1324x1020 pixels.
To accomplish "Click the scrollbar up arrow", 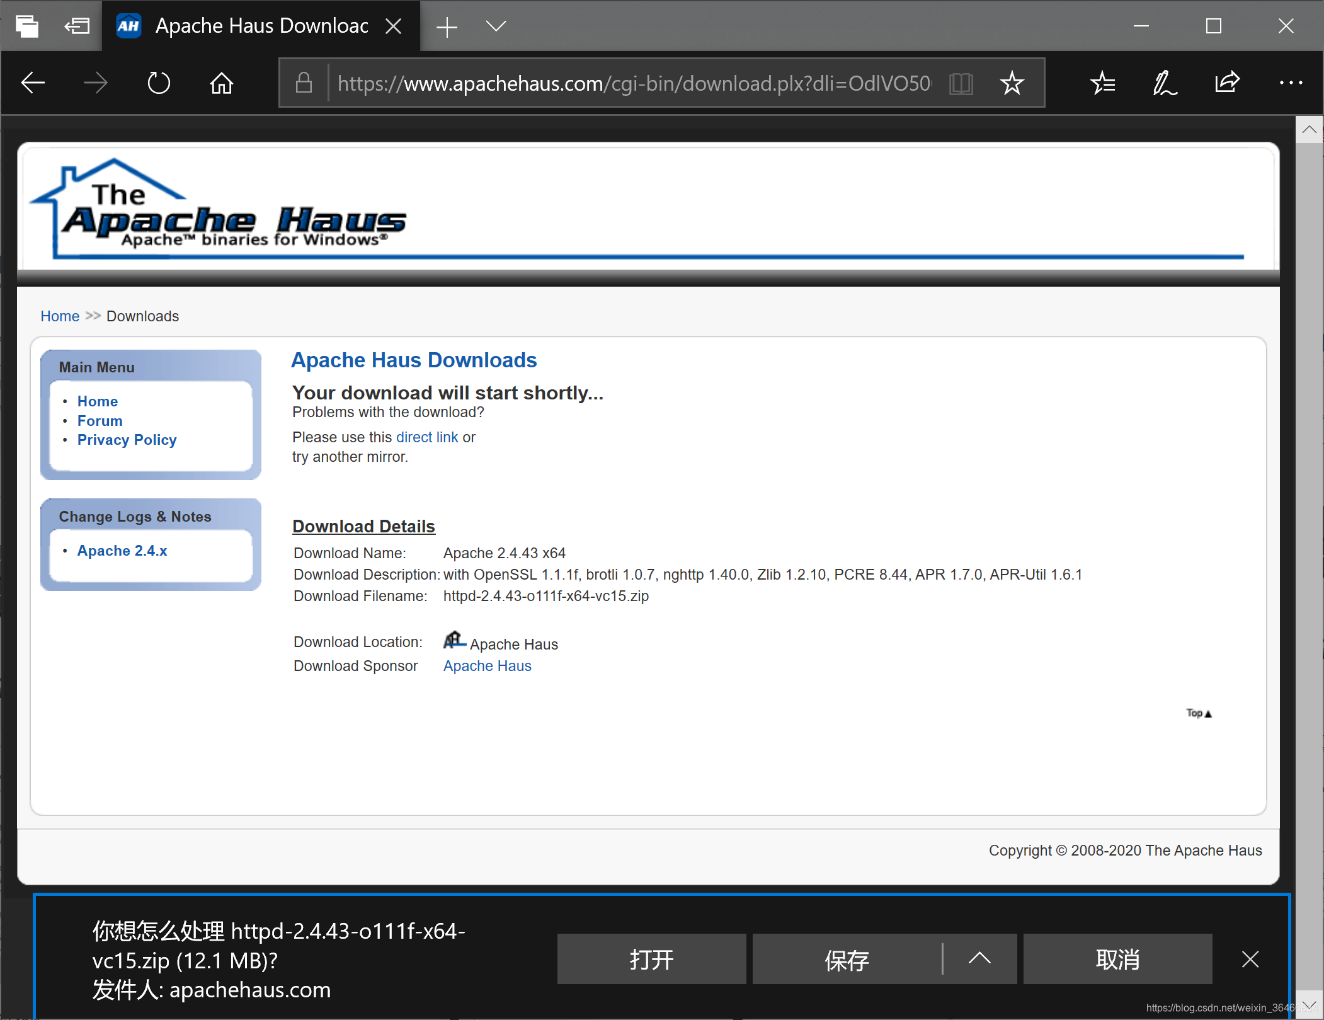I will (1309, 130).
